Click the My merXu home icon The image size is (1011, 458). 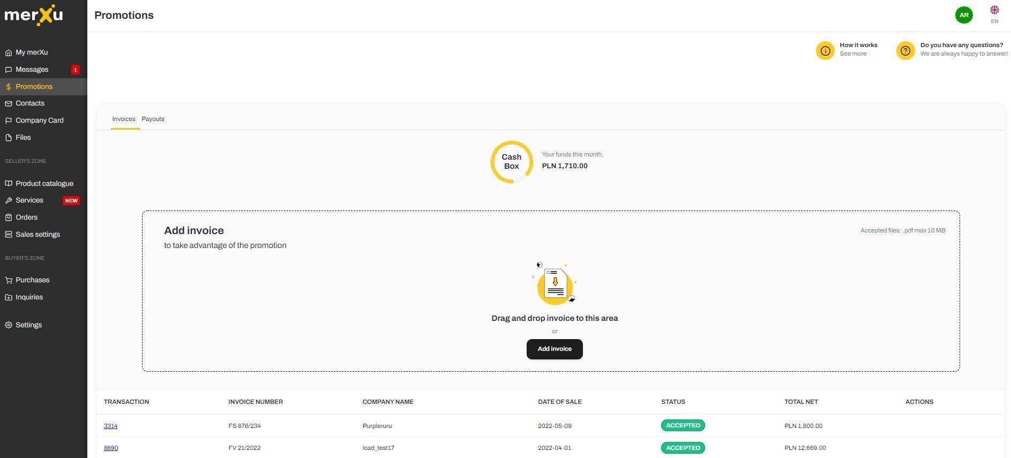pyautogui.click(x=9, y=52)
